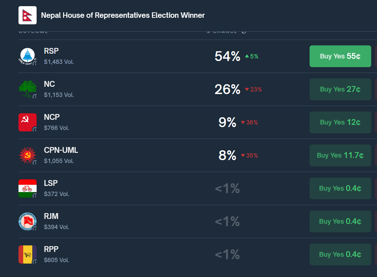The image size is (377, 277).
Task: Click the RPP cow flag logo
Action: pyautogui.click(x=28, y=254)
